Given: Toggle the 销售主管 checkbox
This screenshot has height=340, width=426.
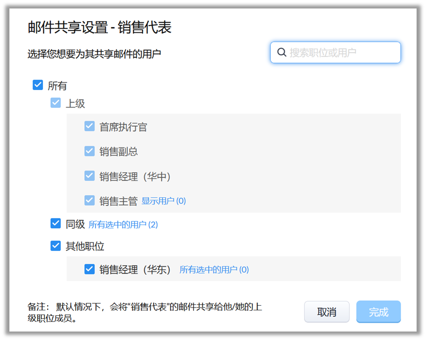Looking at the screenshot, I should click(89, 201).
